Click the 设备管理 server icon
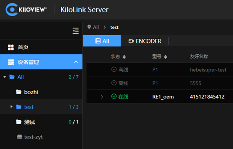This screenshot has height=149, width=233. coord(11,62)
